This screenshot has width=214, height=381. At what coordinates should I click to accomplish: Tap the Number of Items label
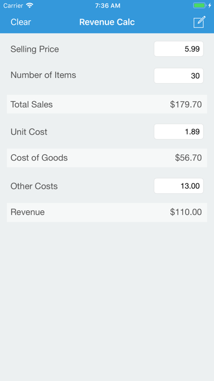coord(43,75)
